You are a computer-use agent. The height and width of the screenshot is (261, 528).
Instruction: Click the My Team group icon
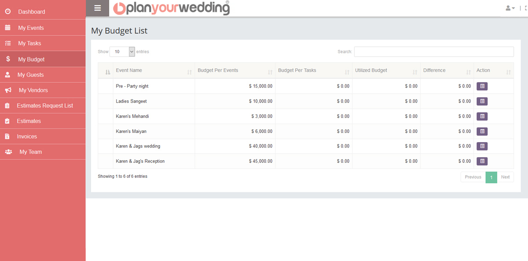pos(8,152)
